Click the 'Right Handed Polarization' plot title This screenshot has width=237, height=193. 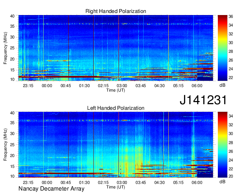tap(116, 11)
